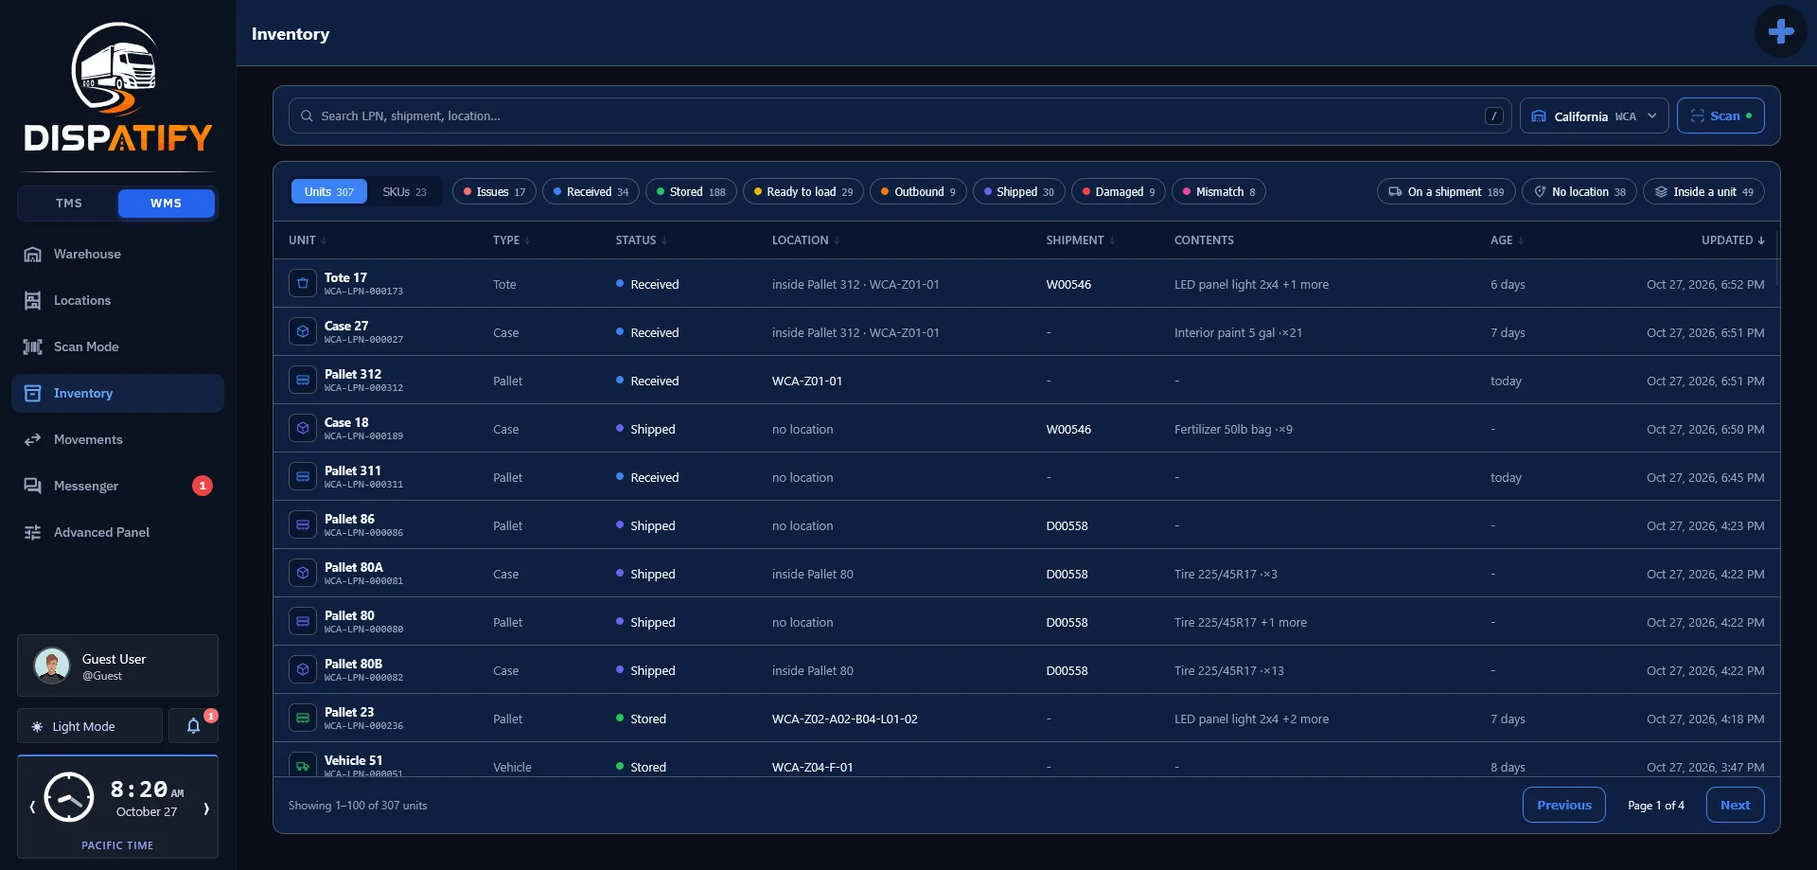Sort by UPDATED column header
The width and height of the screenshot is (1817, 870).
(1732, 240)
